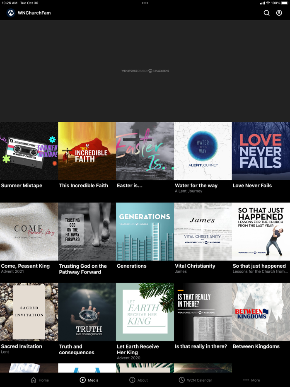Switch to the WCN Calendar tab label
The height and width of the screenshot is (387, 290).
[199, 380]
